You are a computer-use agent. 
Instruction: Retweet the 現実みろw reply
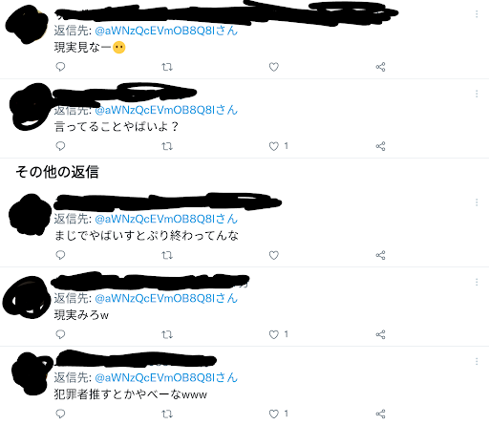pos(167,334)
